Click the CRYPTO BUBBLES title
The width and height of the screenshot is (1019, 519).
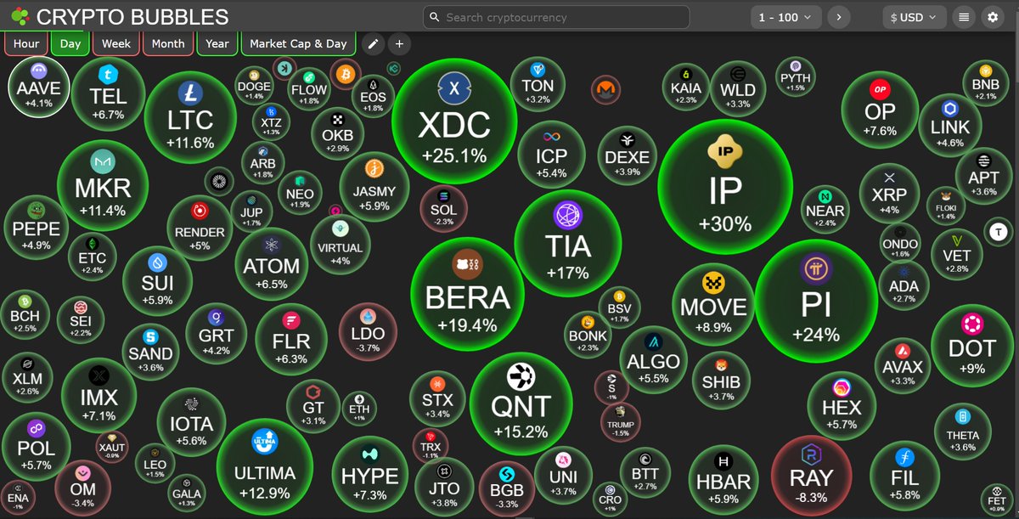[x=132, y=17]
